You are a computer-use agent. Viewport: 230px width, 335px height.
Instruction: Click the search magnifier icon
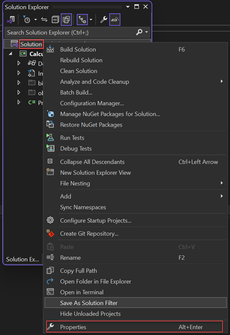139,32
